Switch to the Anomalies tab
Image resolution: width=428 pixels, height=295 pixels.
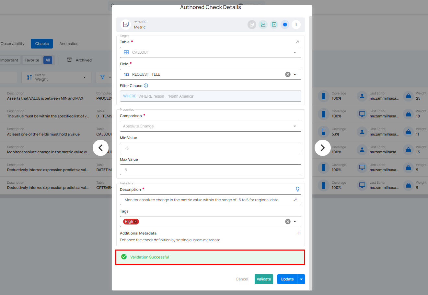tap(69, 44)
